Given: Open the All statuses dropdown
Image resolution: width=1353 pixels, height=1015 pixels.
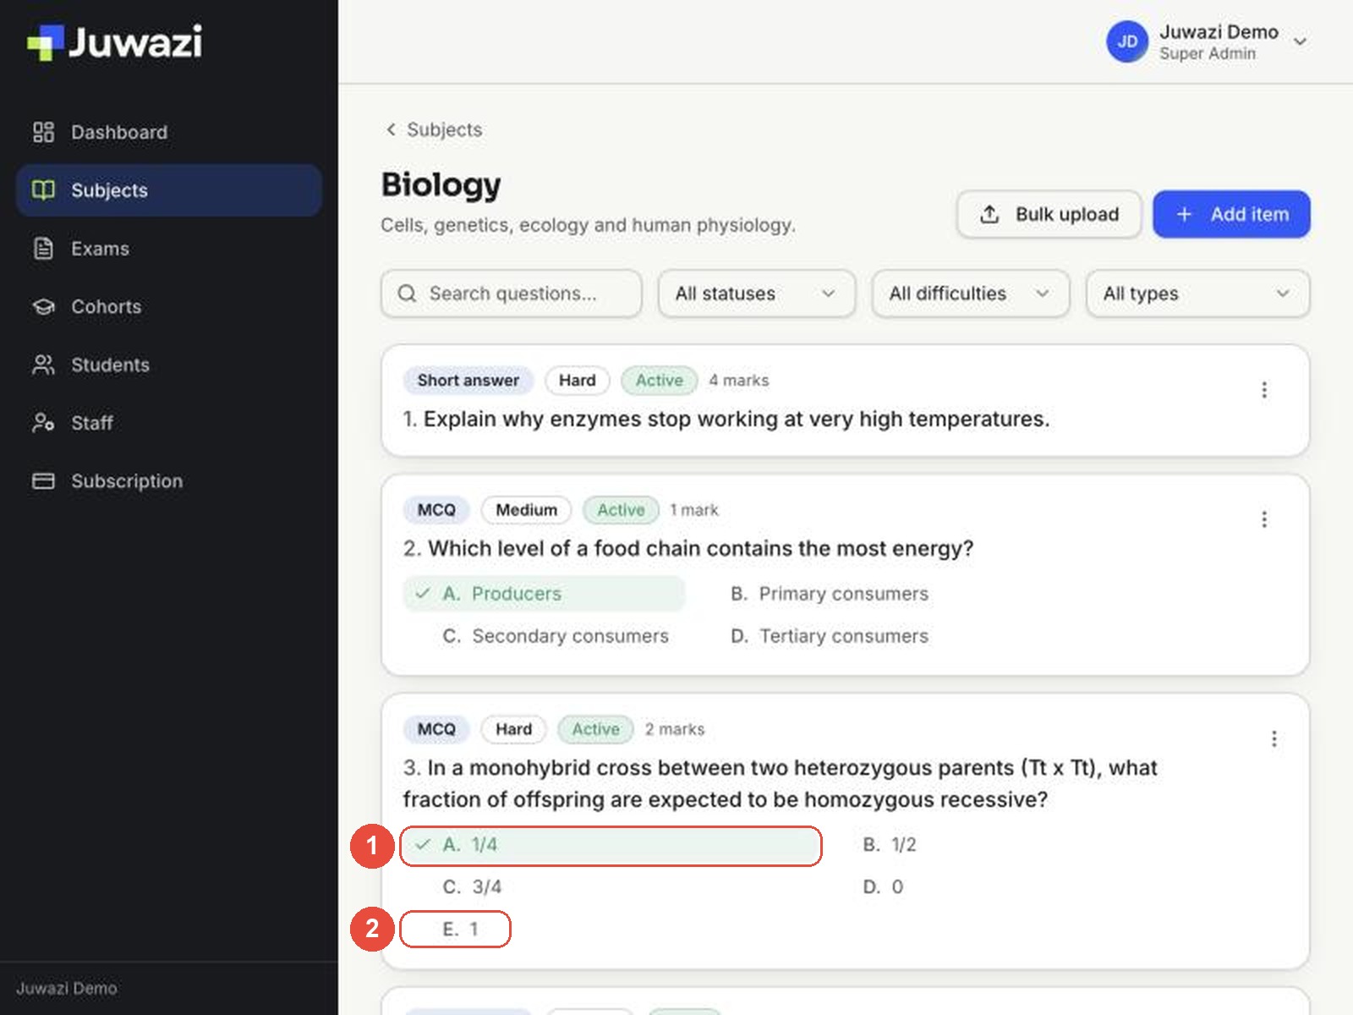Looking at the screenshot, I should [757, 294].
